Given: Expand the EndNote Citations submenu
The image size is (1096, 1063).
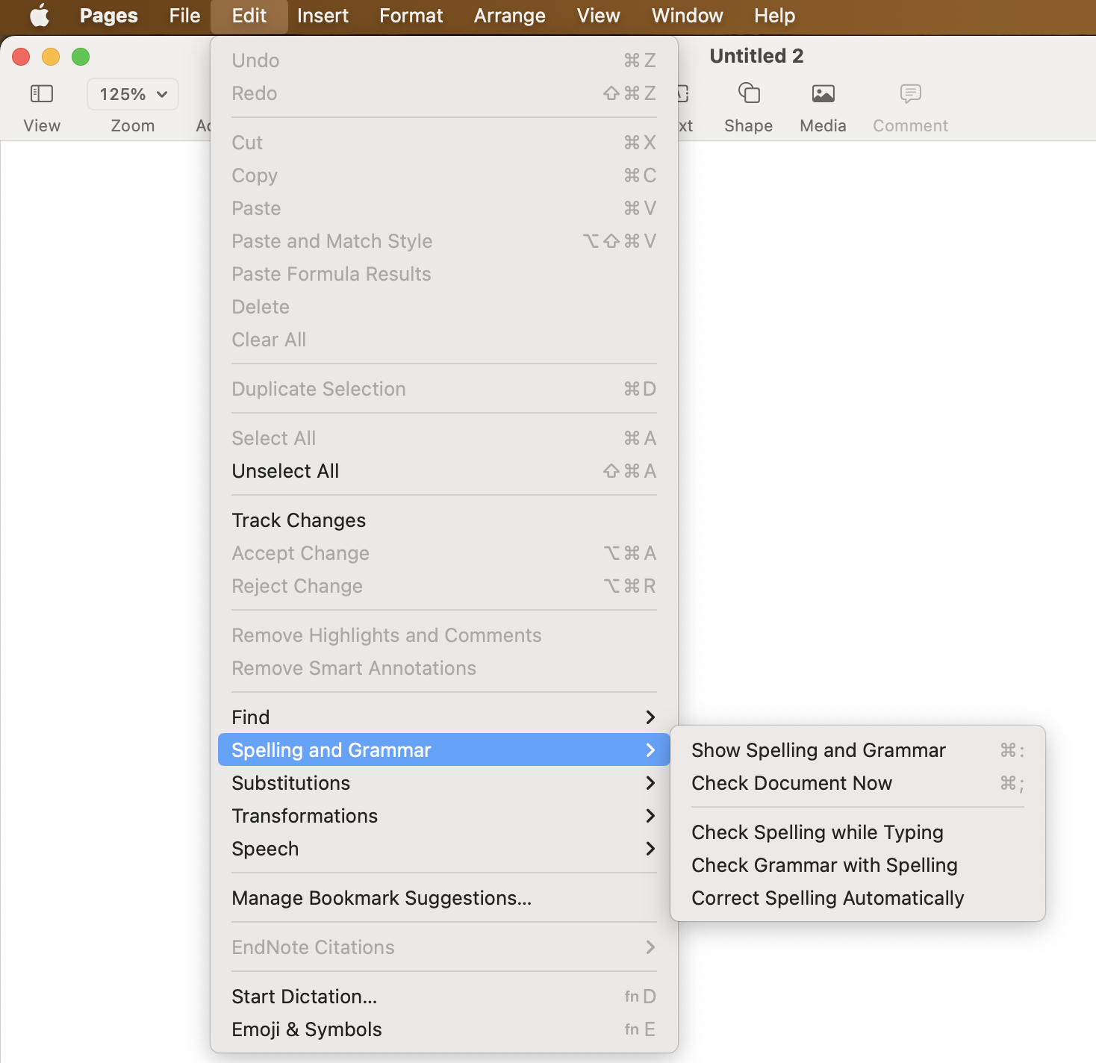Looking at the screenshot, I should [x=444, y=947].
